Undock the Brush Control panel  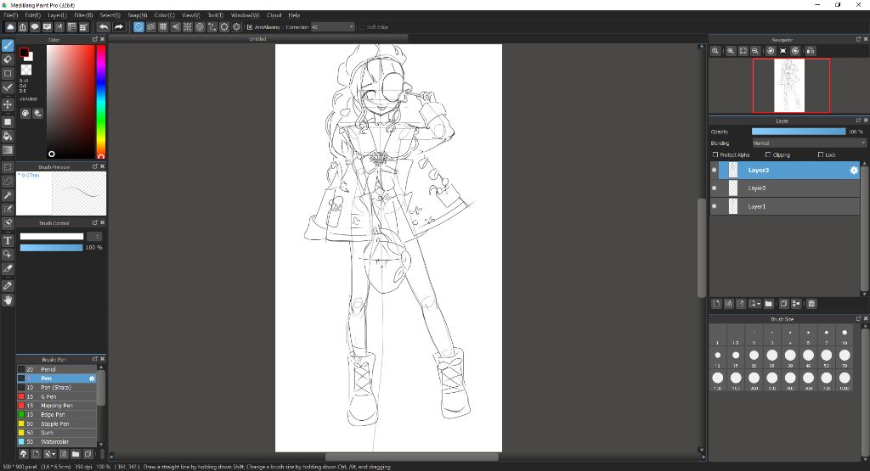95,222
